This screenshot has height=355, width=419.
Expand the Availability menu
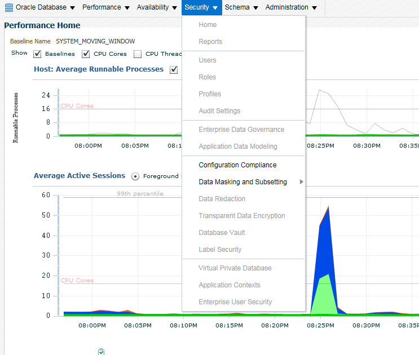pyautogui.click(x=157, y=7)
